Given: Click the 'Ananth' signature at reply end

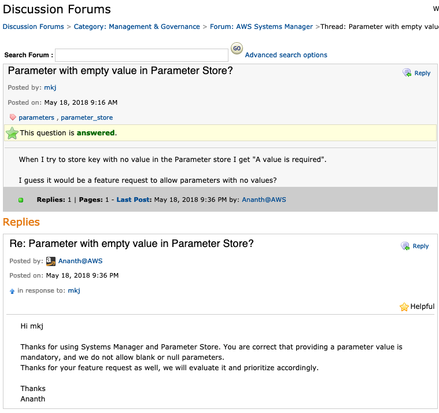Looking at the screenshot, I should (33, 399).
